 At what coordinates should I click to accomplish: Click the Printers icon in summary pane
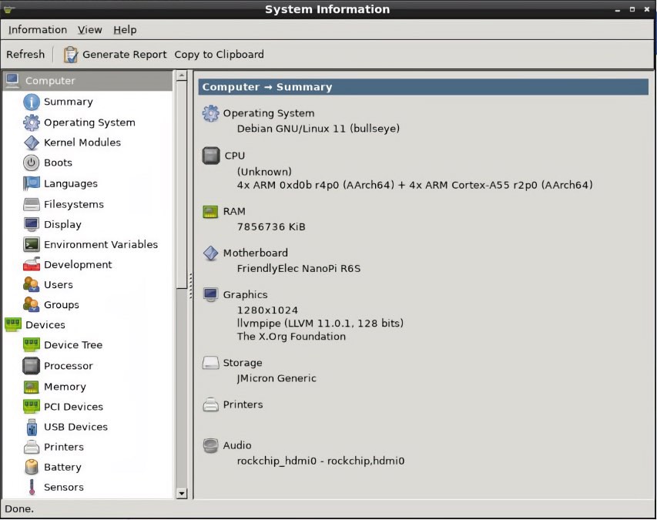[x=210, y=404]
